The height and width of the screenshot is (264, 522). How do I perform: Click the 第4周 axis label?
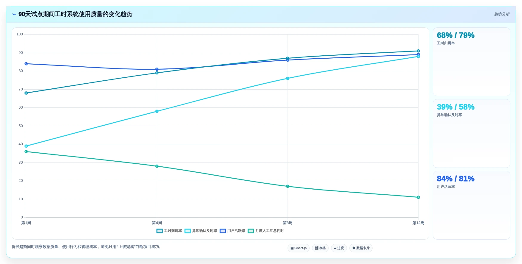coord(157,223)
